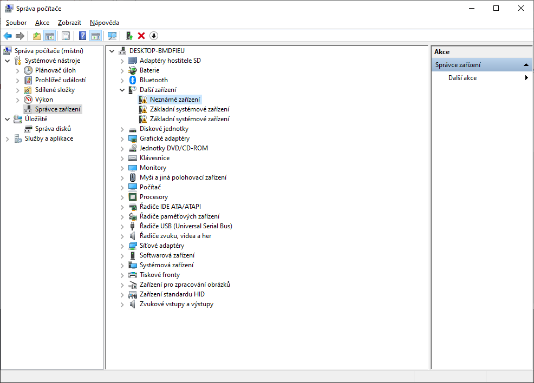This screenshot has height=383, width=534.
Task: Select Správce zařízení in the left tree
Action: click(58, 109)
